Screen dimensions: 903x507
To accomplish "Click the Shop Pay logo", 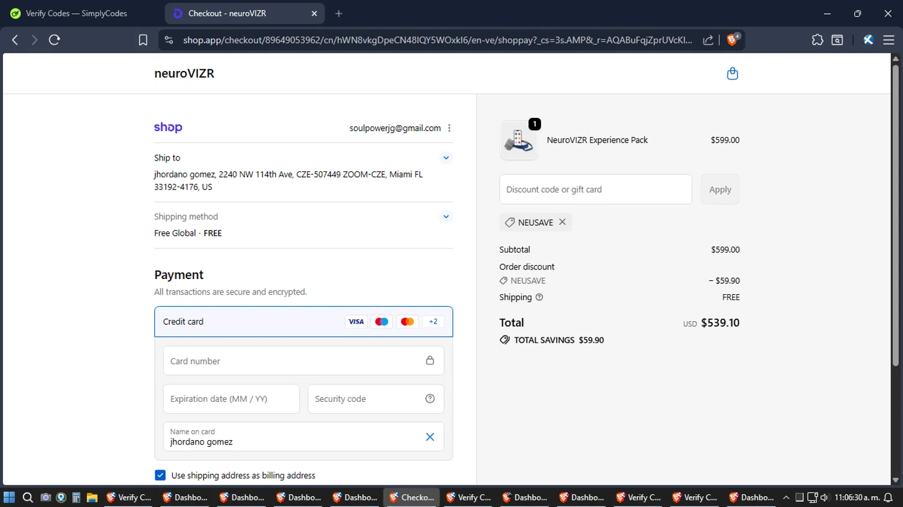I will (168, 128).
